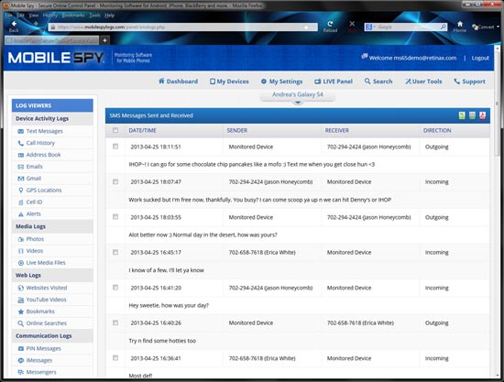
Task: Open YouTube Videos log
Action: point(46,300)
